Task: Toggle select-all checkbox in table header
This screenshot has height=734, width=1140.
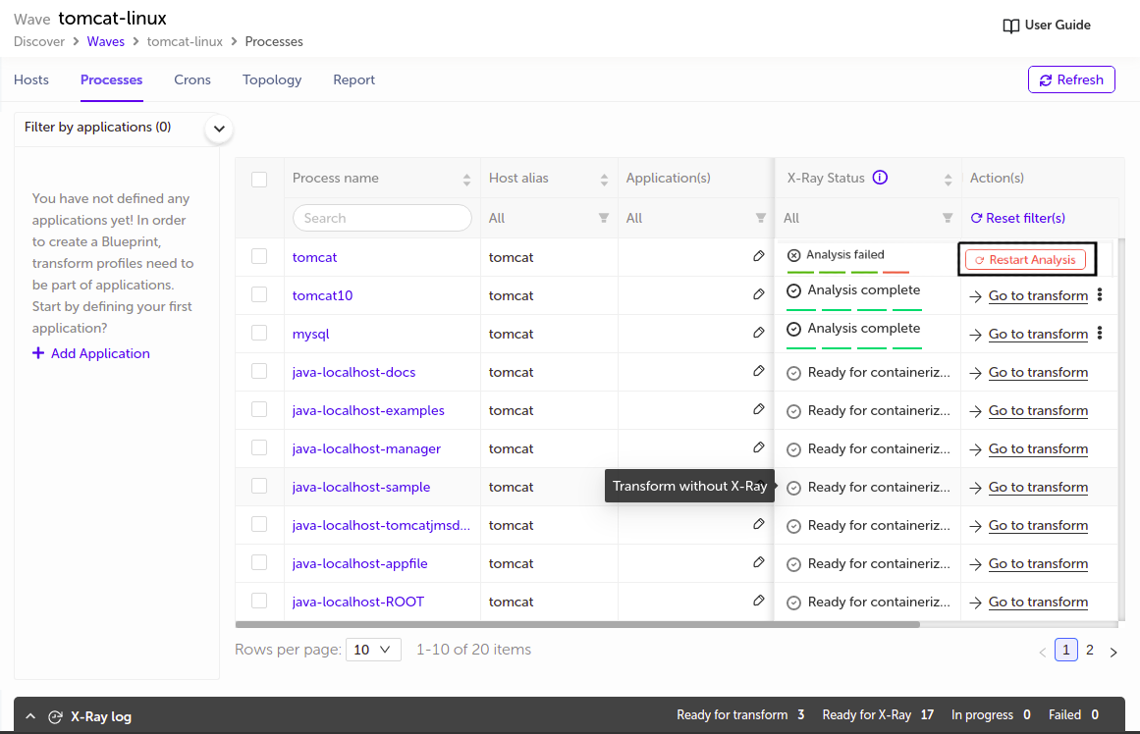Action: pyautogui.click(x=259, y=179)
